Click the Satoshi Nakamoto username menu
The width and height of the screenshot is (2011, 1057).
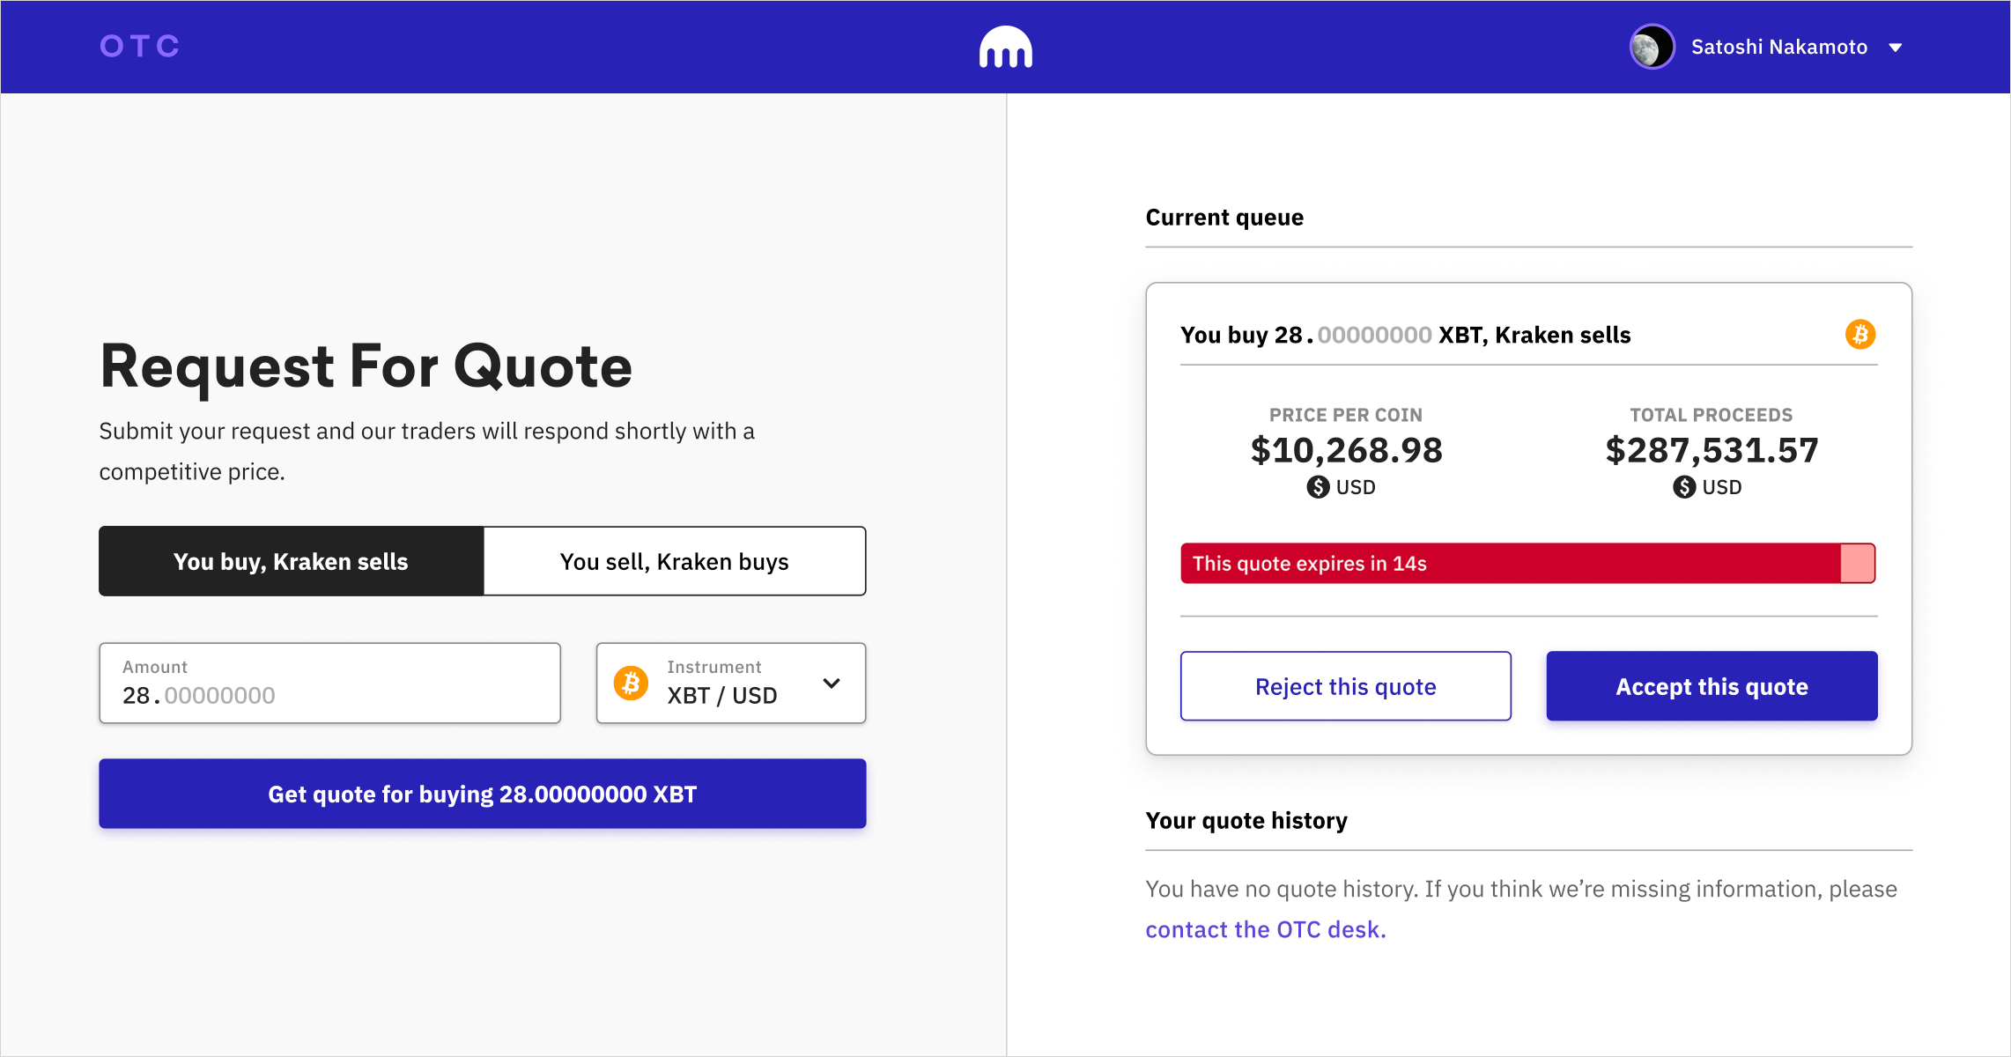click(1779, 47)
